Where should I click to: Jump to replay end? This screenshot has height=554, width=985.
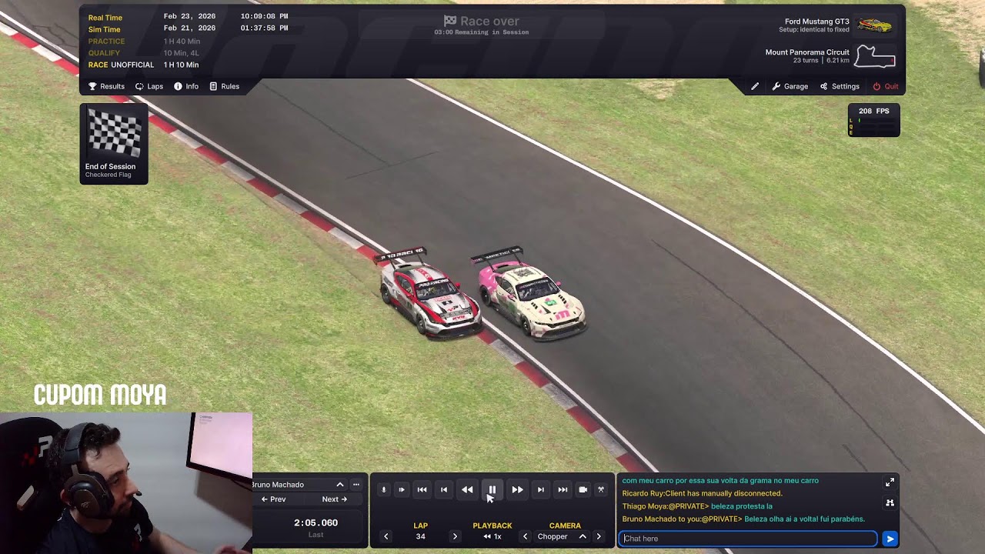pos(563,489)
